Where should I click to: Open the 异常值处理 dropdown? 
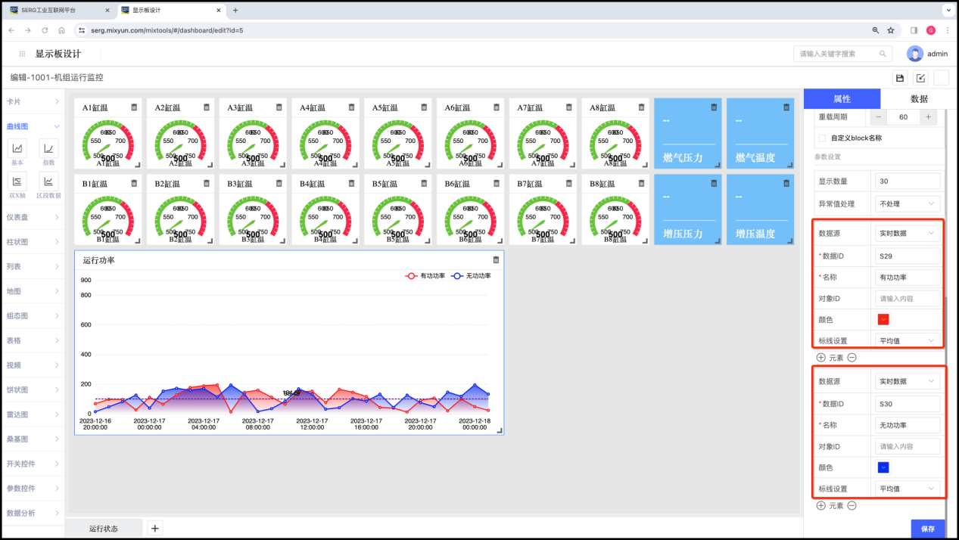[907, 203]
